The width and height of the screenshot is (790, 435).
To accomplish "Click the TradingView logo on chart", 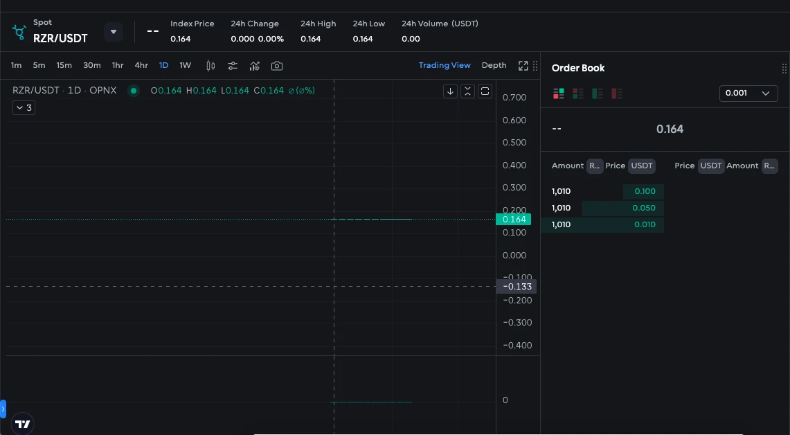I will pyautogui.click(x=23, y=424).
